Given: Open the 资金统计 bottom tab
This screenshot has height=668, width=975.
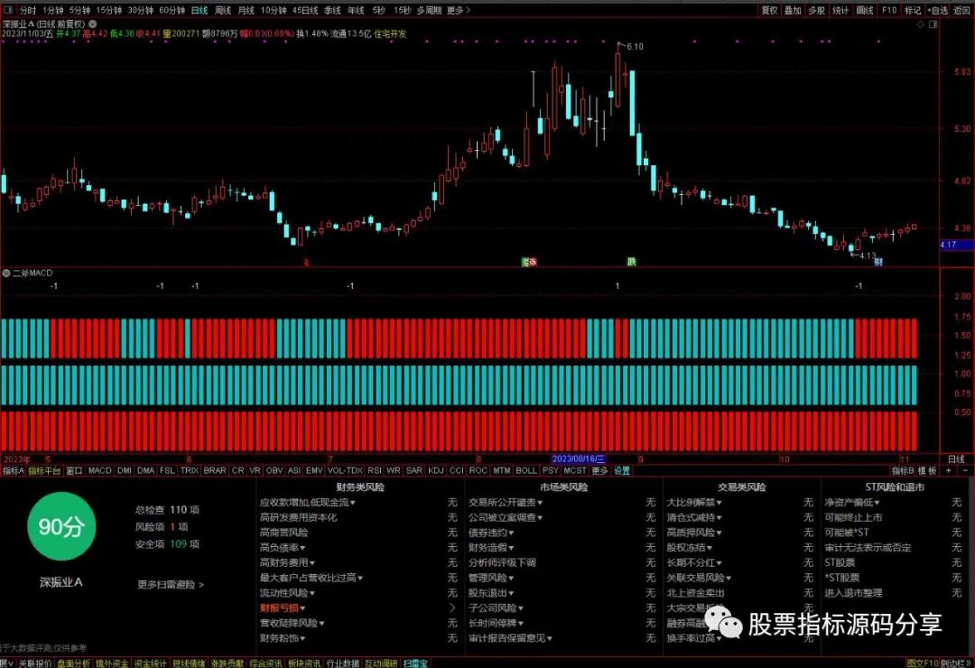Looking at the screenshot, I should [150, 663].
